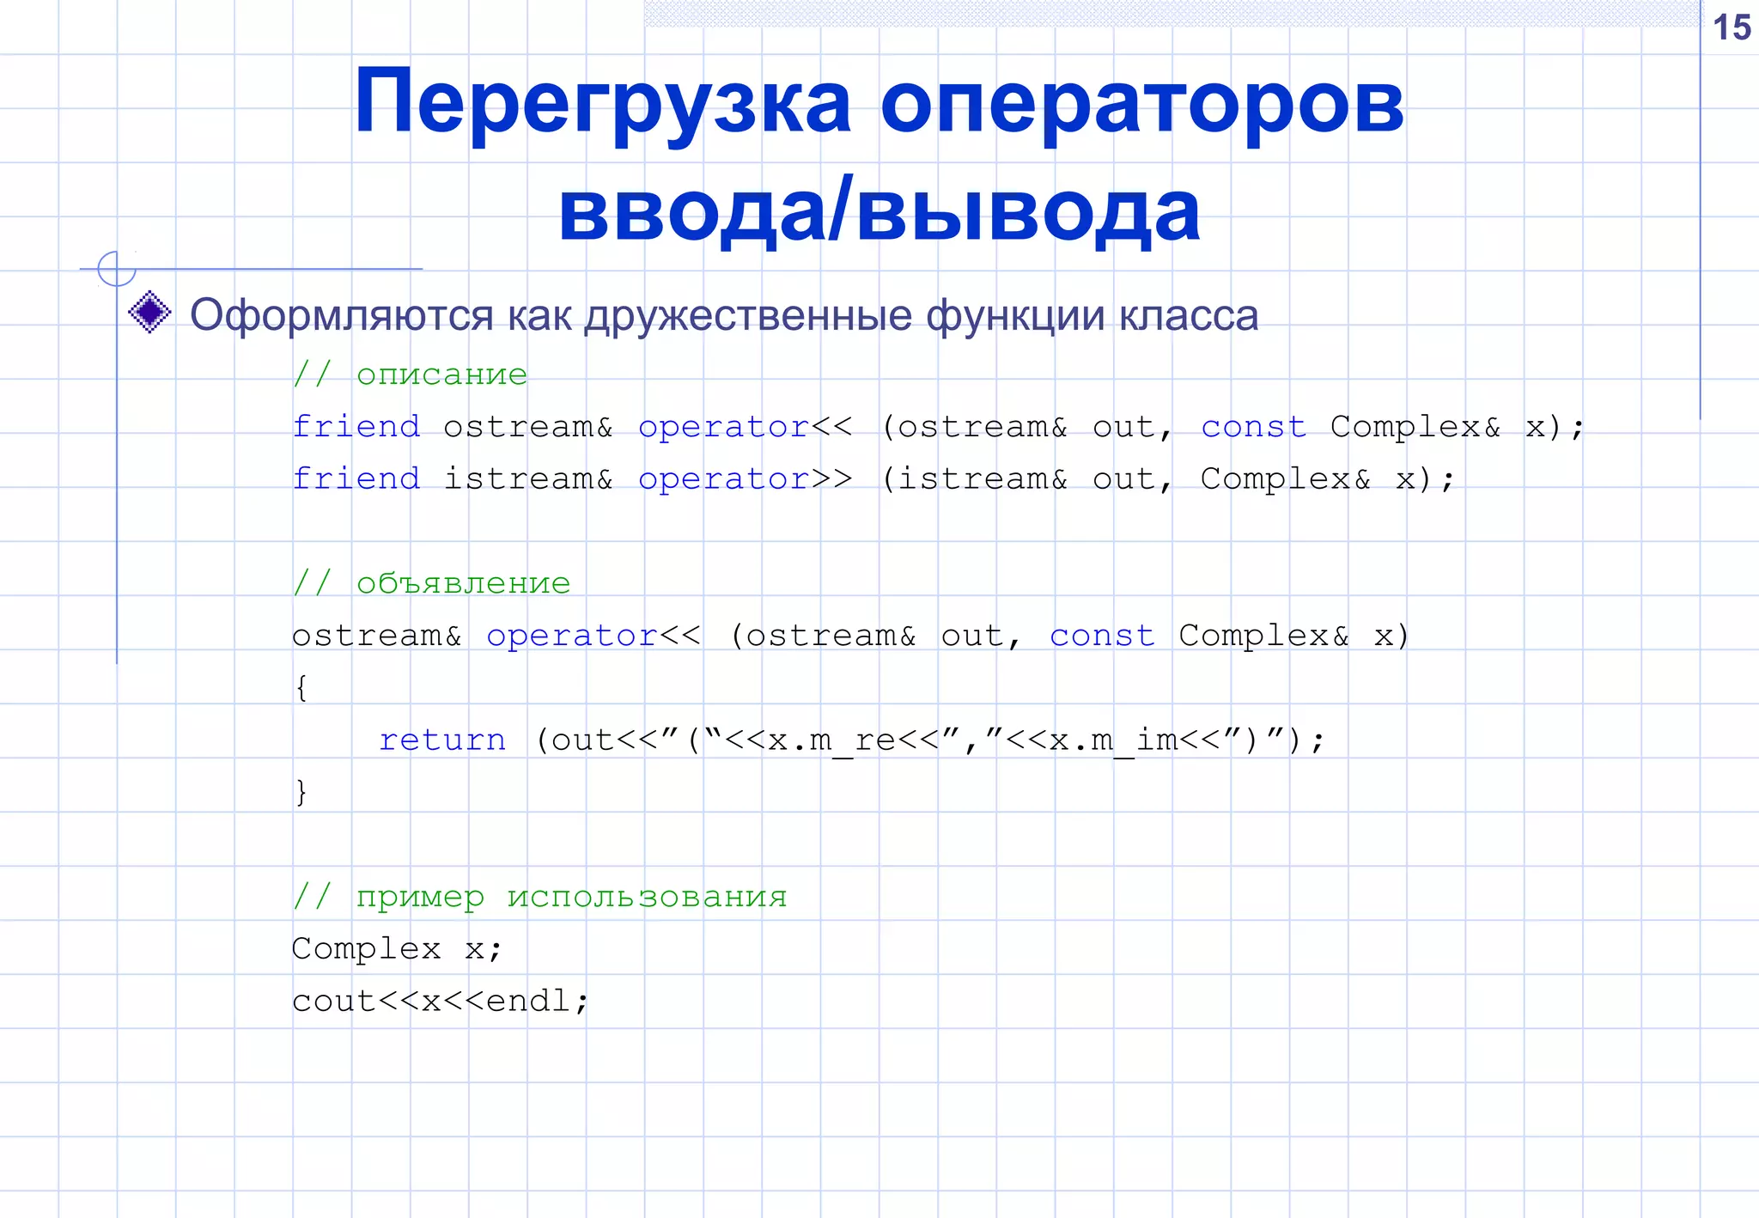Click the line "Complex x;"
The width and height of the screenshot is (1759, 1218).
[x=397, y=949]
